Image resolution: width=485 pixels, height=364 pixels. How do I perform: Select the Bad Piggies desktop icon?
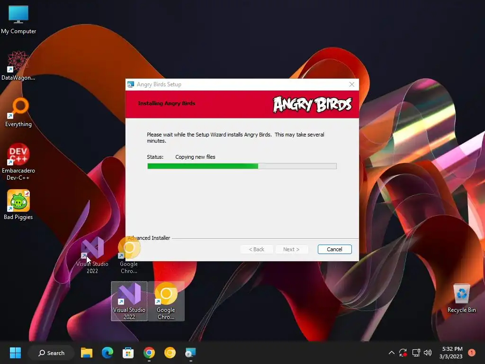pos(18,205)
